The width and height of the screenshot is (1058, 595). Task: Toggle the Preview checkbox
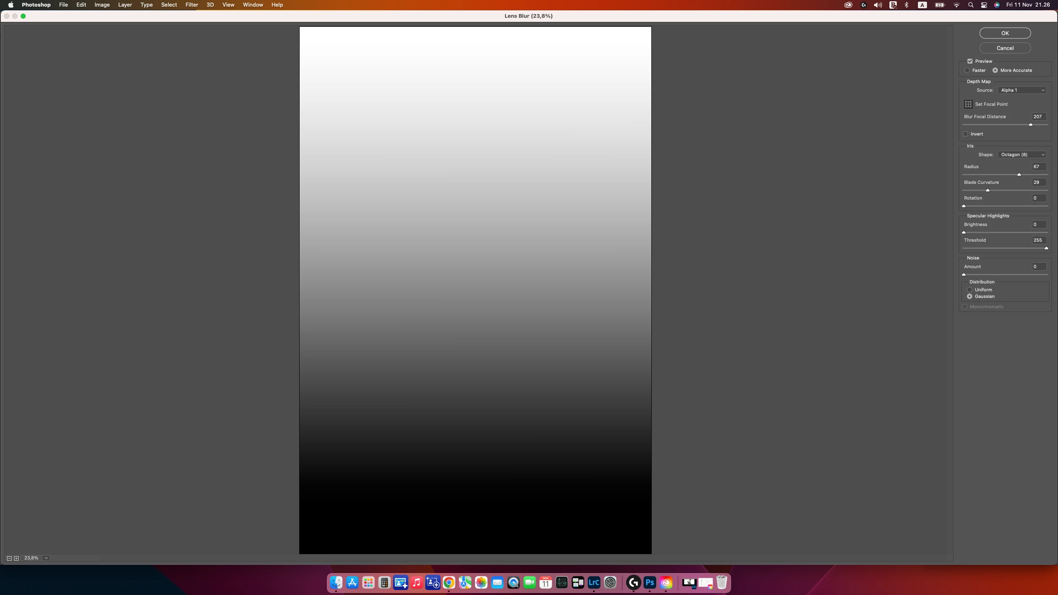click(970, 61)
